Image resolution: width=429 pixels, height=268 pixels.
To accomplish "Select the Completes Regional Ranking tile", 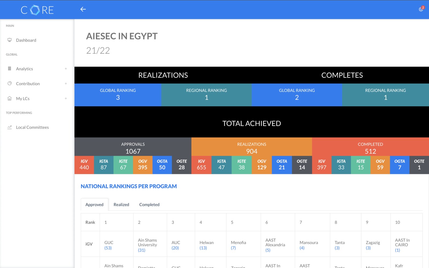I will pyautogui.click(x=386, y=95).
